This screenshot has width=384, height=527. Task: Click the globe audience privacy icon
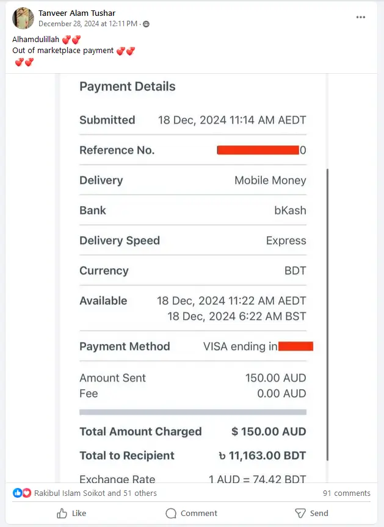[x=146, y=24]
